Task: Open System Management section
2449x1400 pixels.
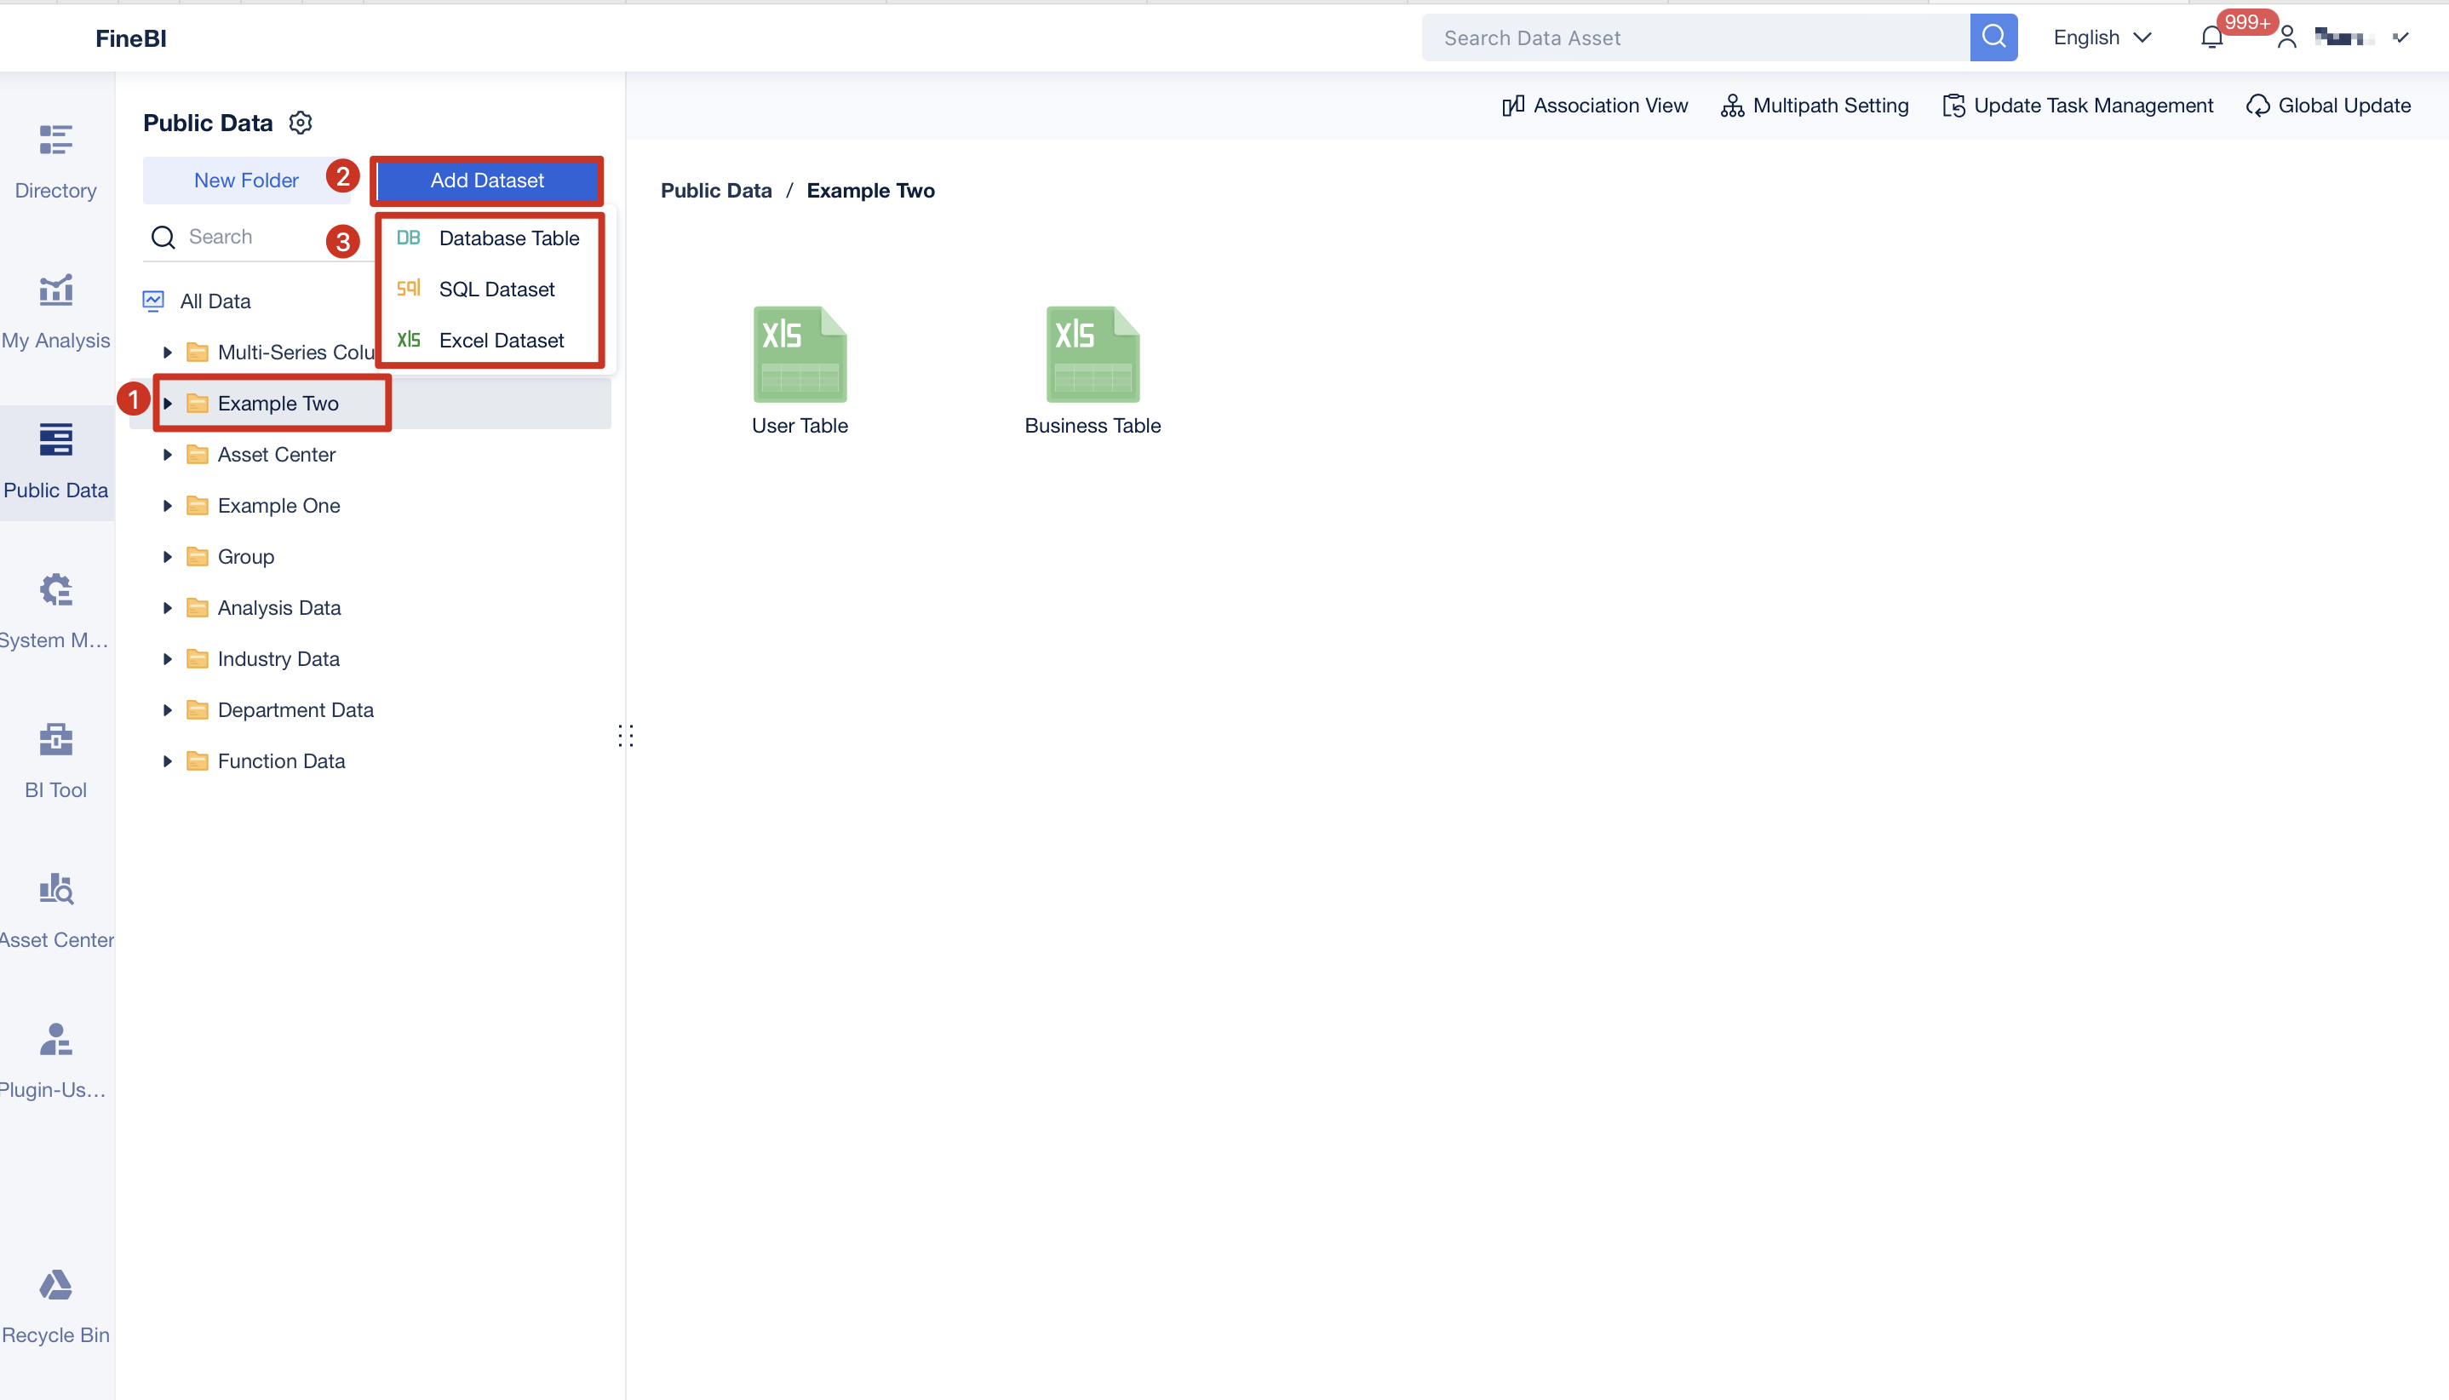Action: tap(54, 608)
